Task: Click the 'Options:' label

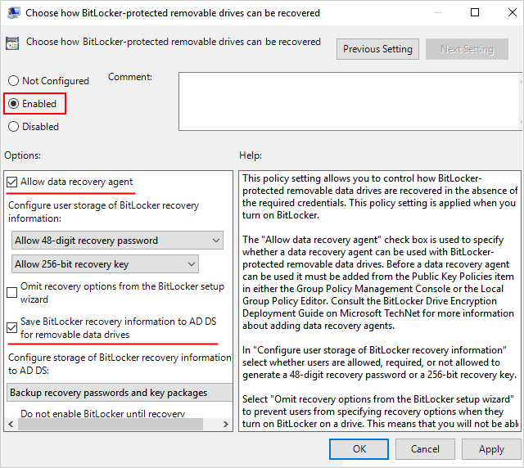Action: [x=22, y=155]
